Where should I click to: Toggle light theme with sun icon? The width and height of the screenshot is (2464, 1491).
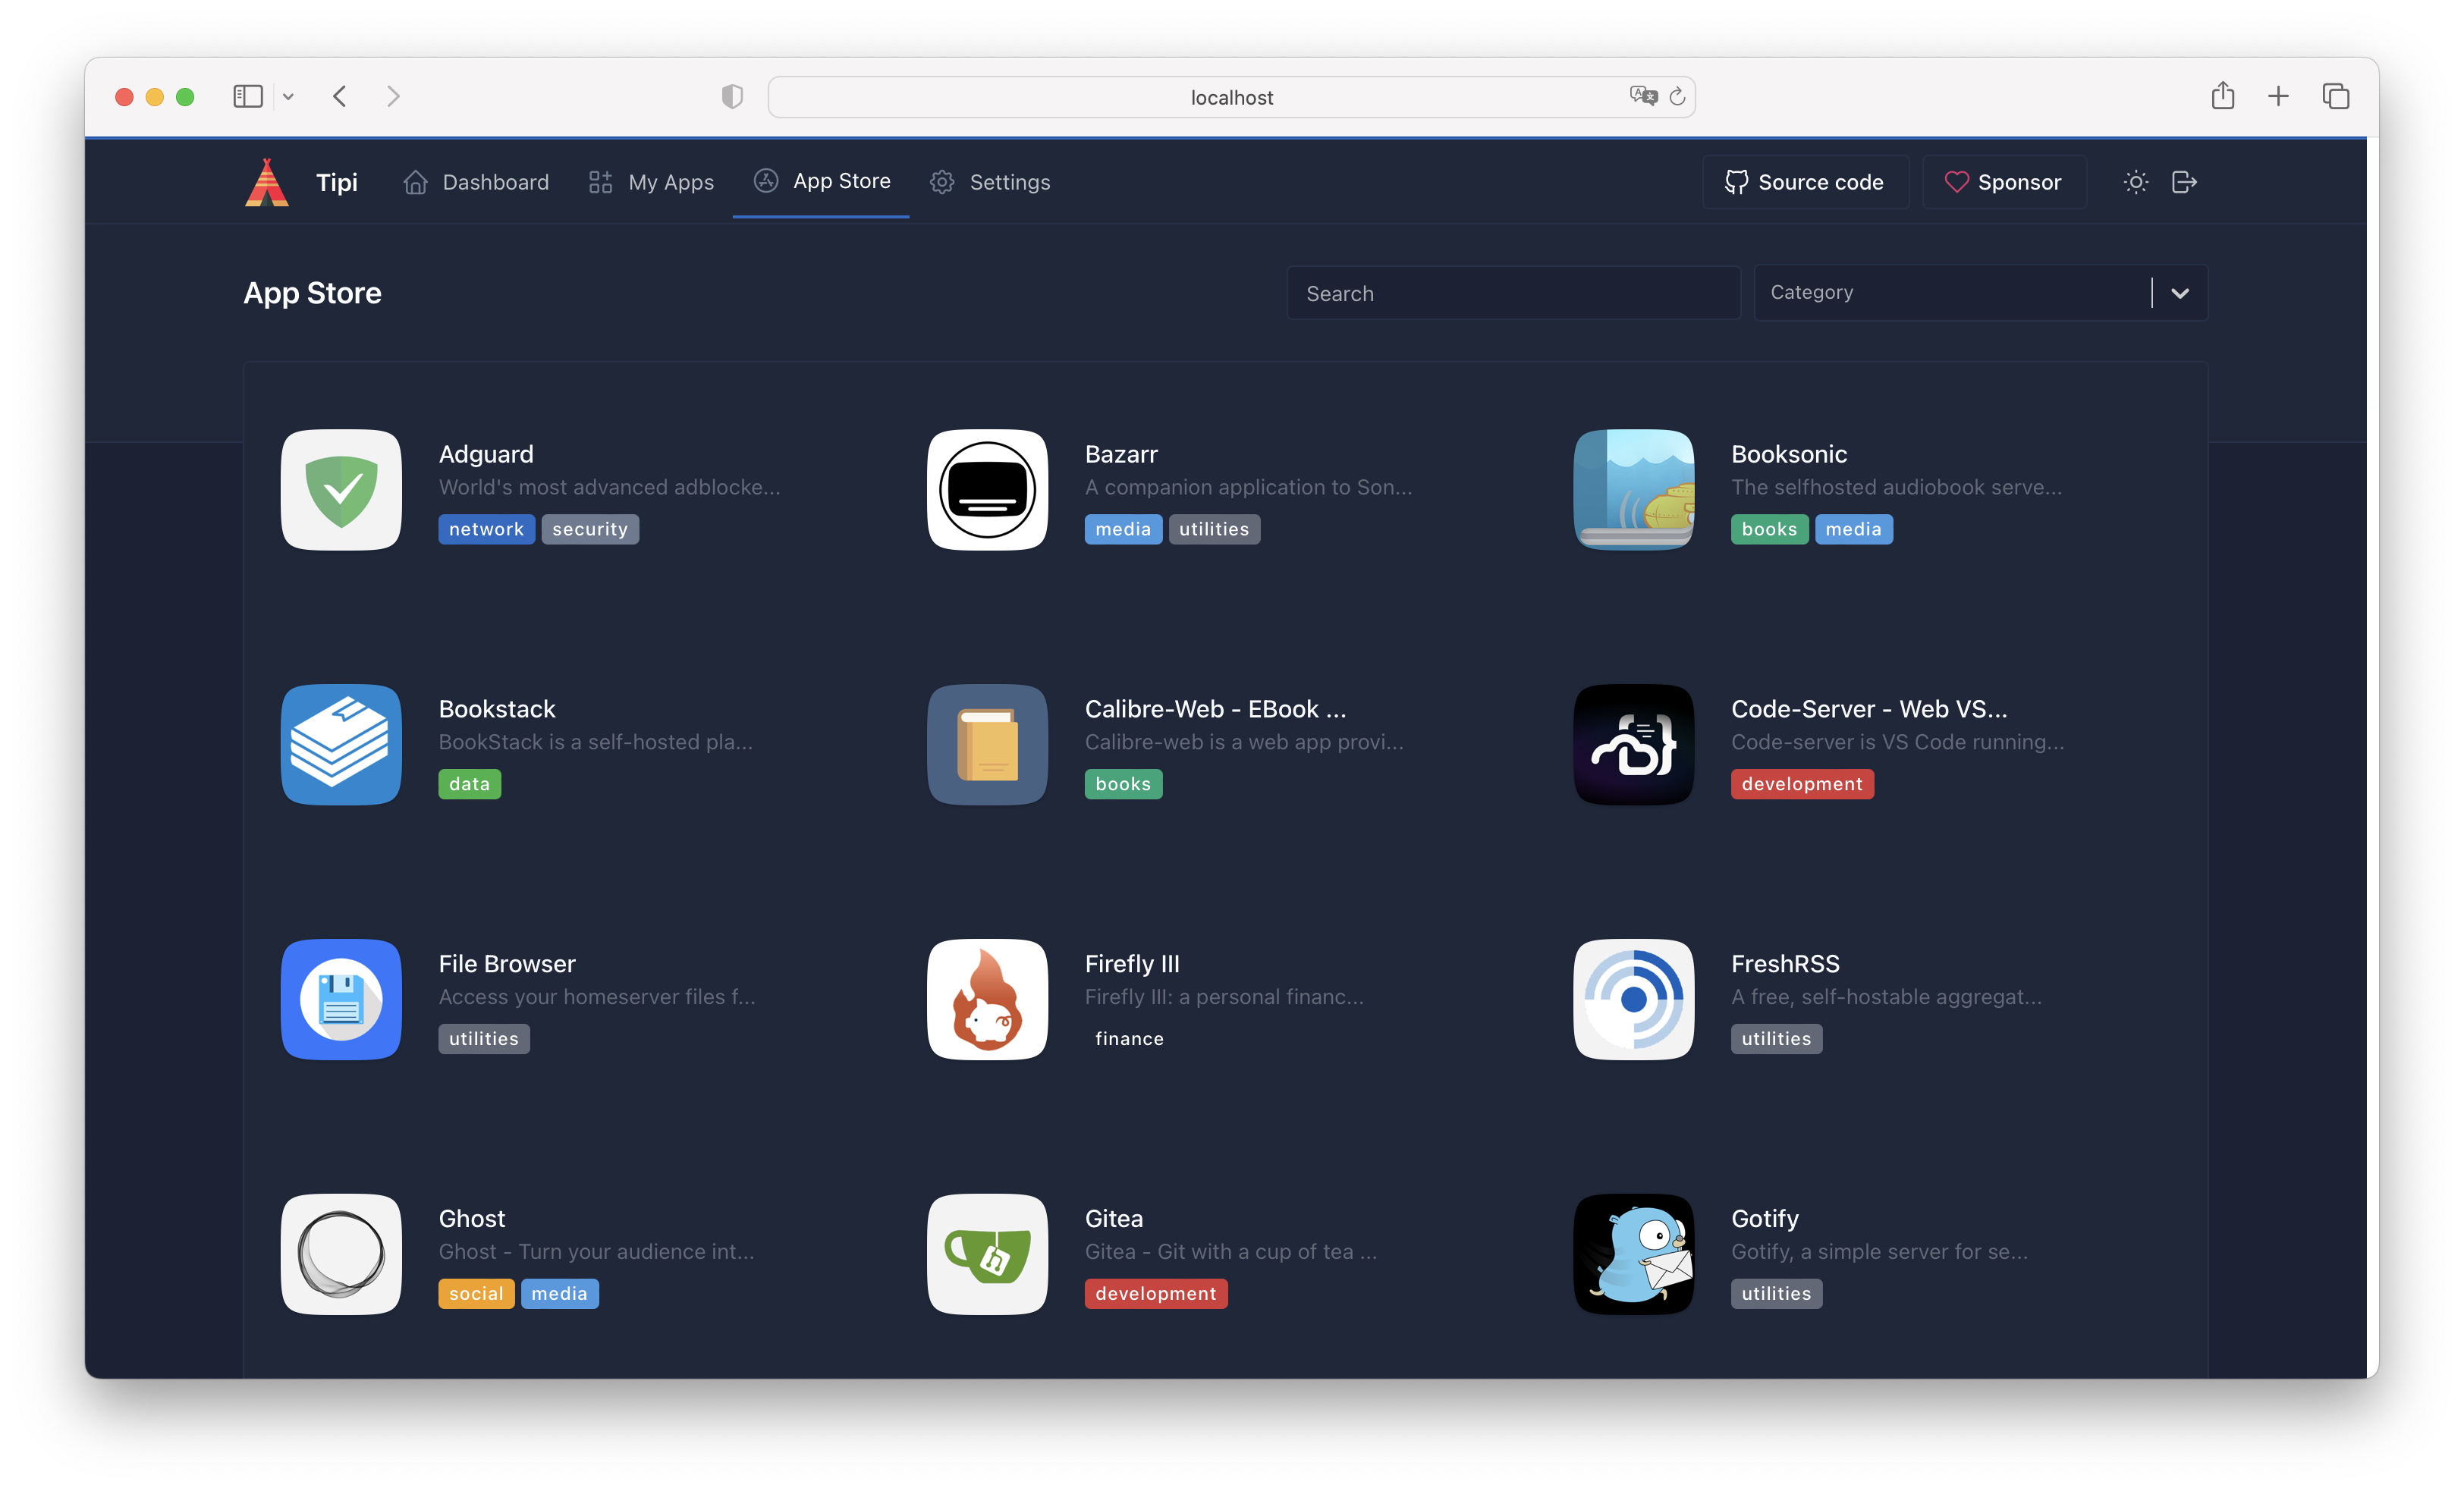coord(2135,182)
